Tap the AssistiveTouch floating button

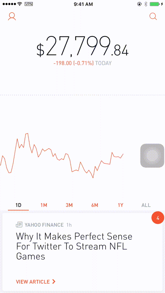152,156
